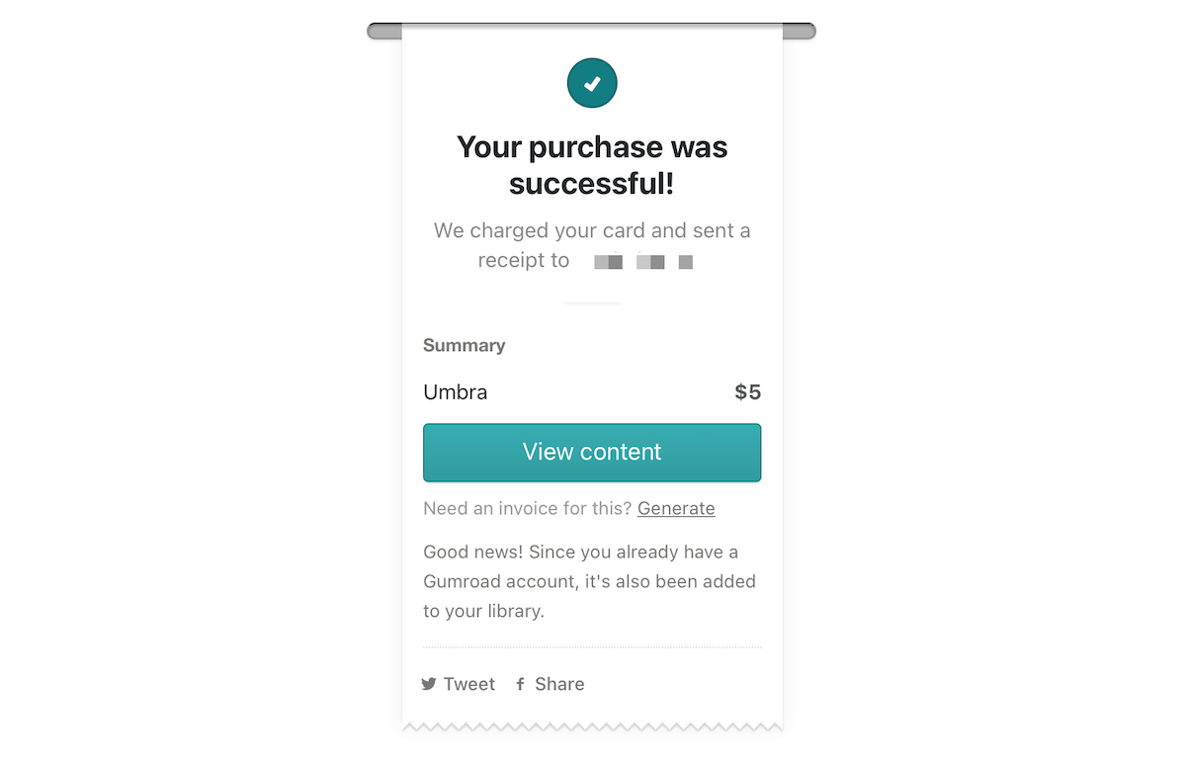Screen dimensions: 1186x769
Task: Click the Summary section heading
Action: point(464,345)
